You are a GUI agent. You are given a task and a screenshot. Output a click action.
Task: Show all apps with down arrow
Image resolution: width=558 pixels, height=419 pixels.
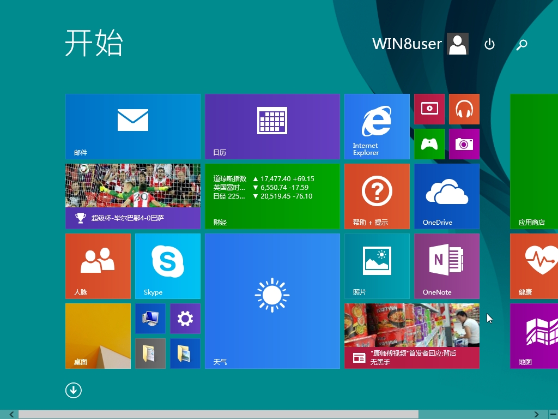(74, 391)
